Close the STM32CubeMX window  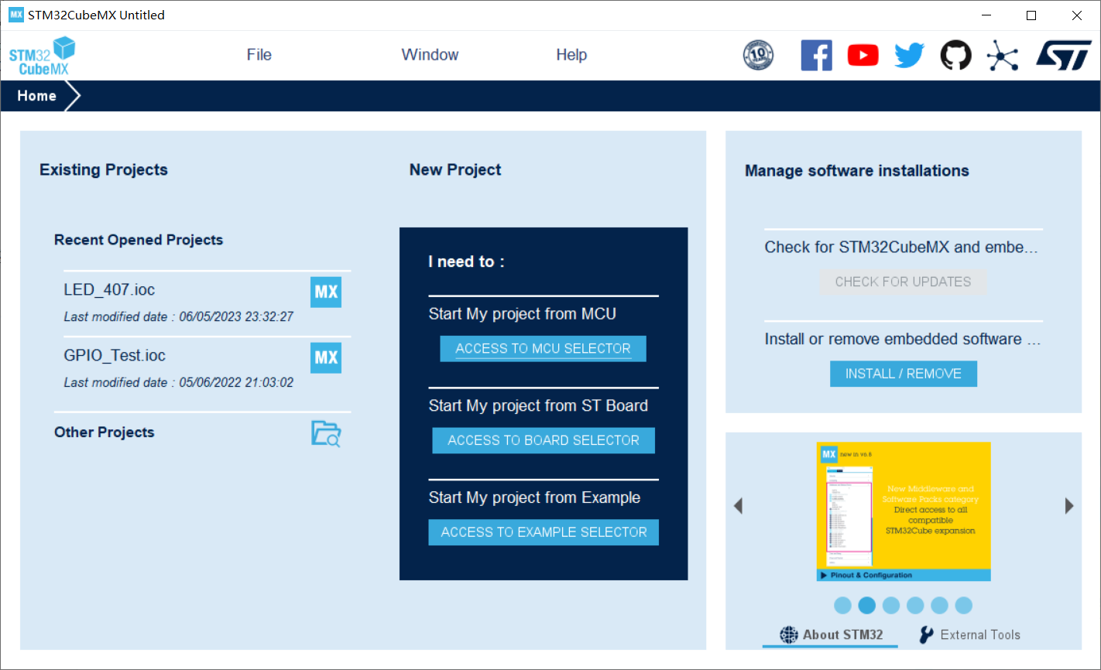(1077, 15)
